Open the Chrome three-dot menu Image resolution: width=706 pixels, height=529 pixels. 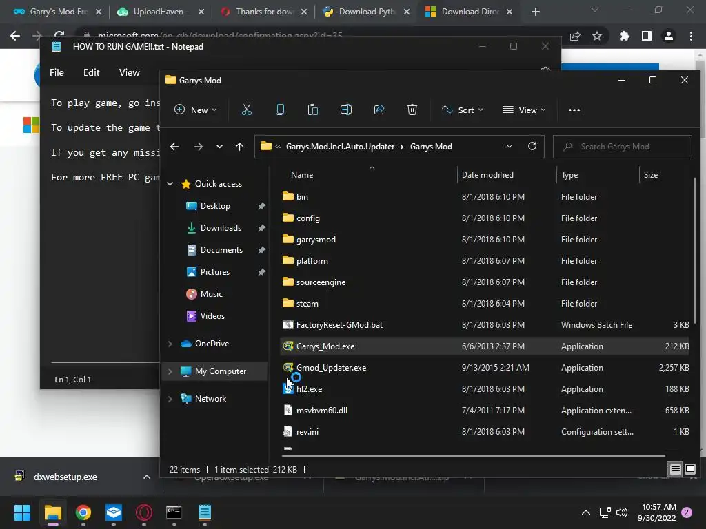pyautogui.click(x=691, y=36)
